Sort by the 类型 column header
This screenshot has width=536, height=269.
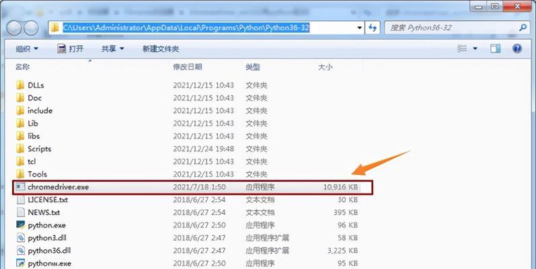pyautogui.click(x=253, y=67)
